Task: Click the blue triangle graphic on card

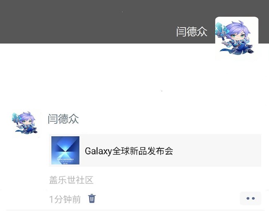Action: pyautogui.click(x=65, y=147)
